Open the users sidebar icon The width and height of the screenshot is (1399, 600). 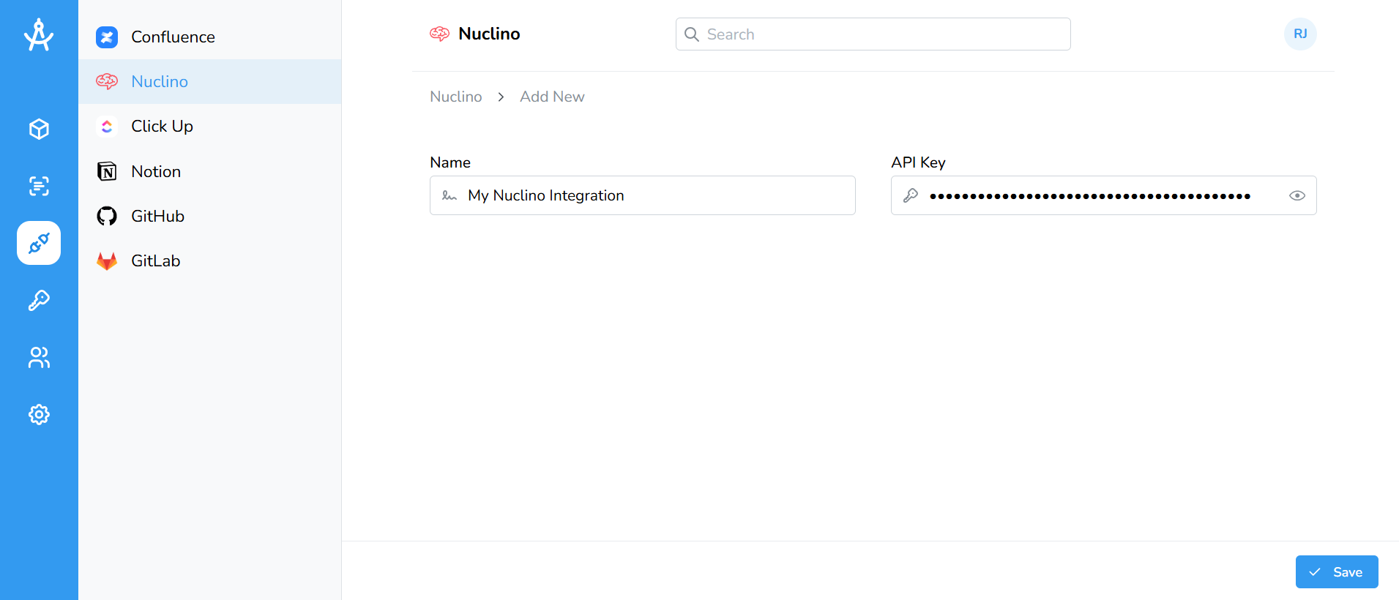click(39, 357)
